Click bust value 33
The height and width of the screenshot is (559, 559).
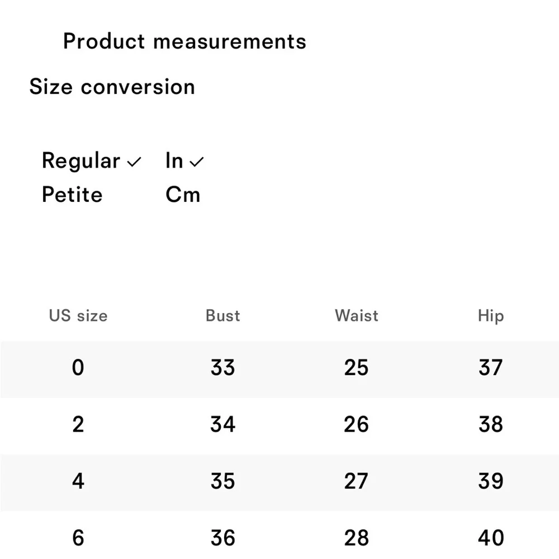click(222, 368)
